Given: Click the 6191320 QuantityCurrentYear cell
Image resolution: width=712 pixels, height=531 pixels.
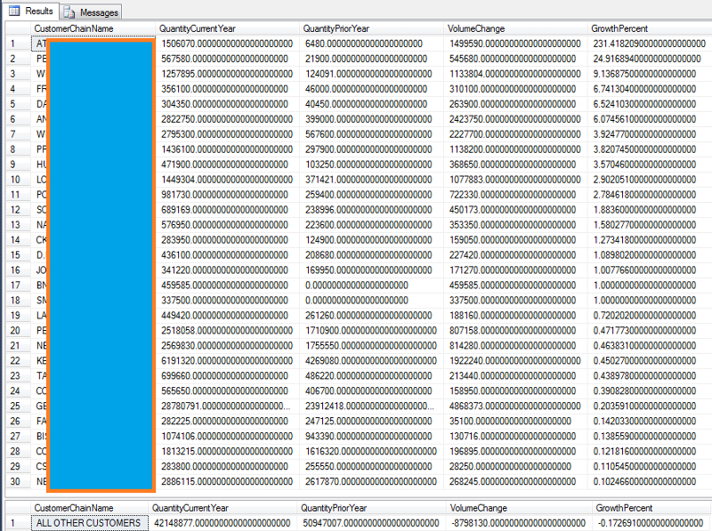Looking at the screenshot, I should (228, 360).
